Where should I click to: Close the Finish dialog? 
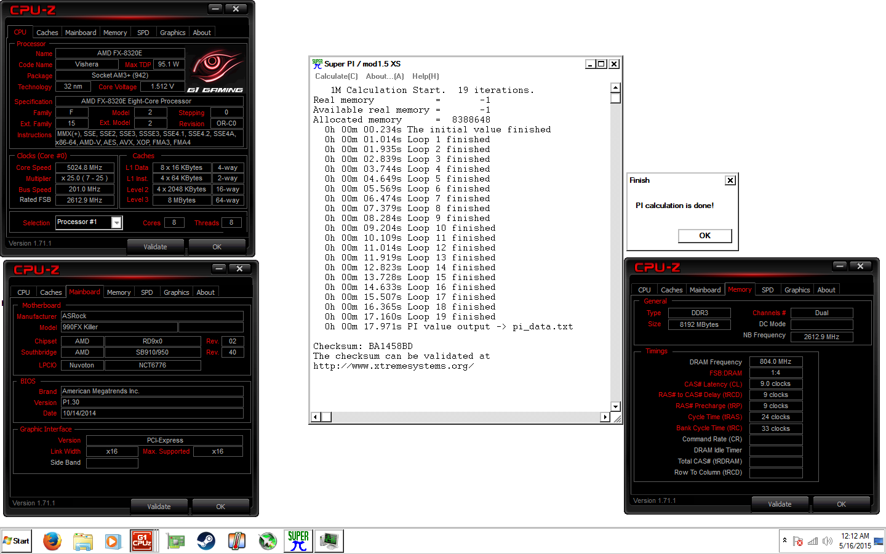(x=730, y=180)
